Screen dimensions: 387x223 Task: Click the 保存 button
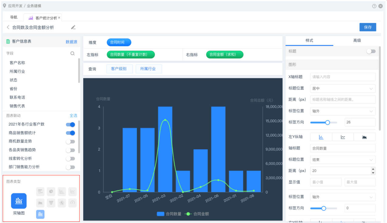coord(368,27)
